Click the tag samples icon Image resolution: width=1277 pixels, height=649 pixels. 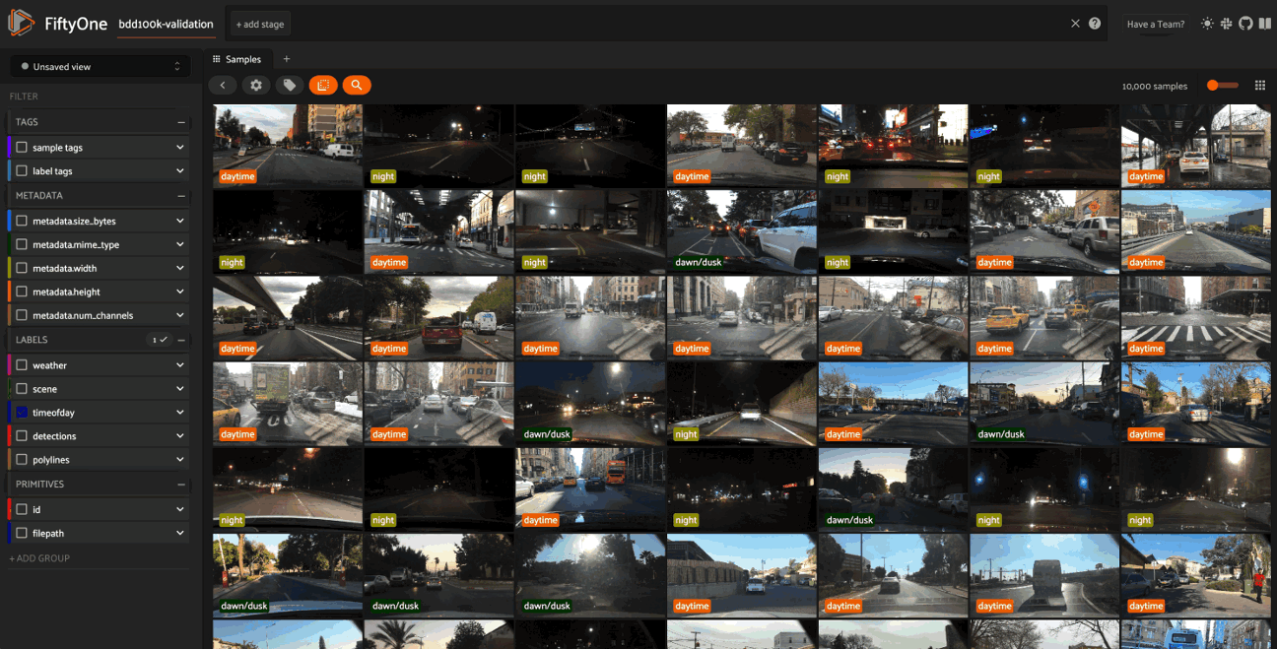click(290, 86)
